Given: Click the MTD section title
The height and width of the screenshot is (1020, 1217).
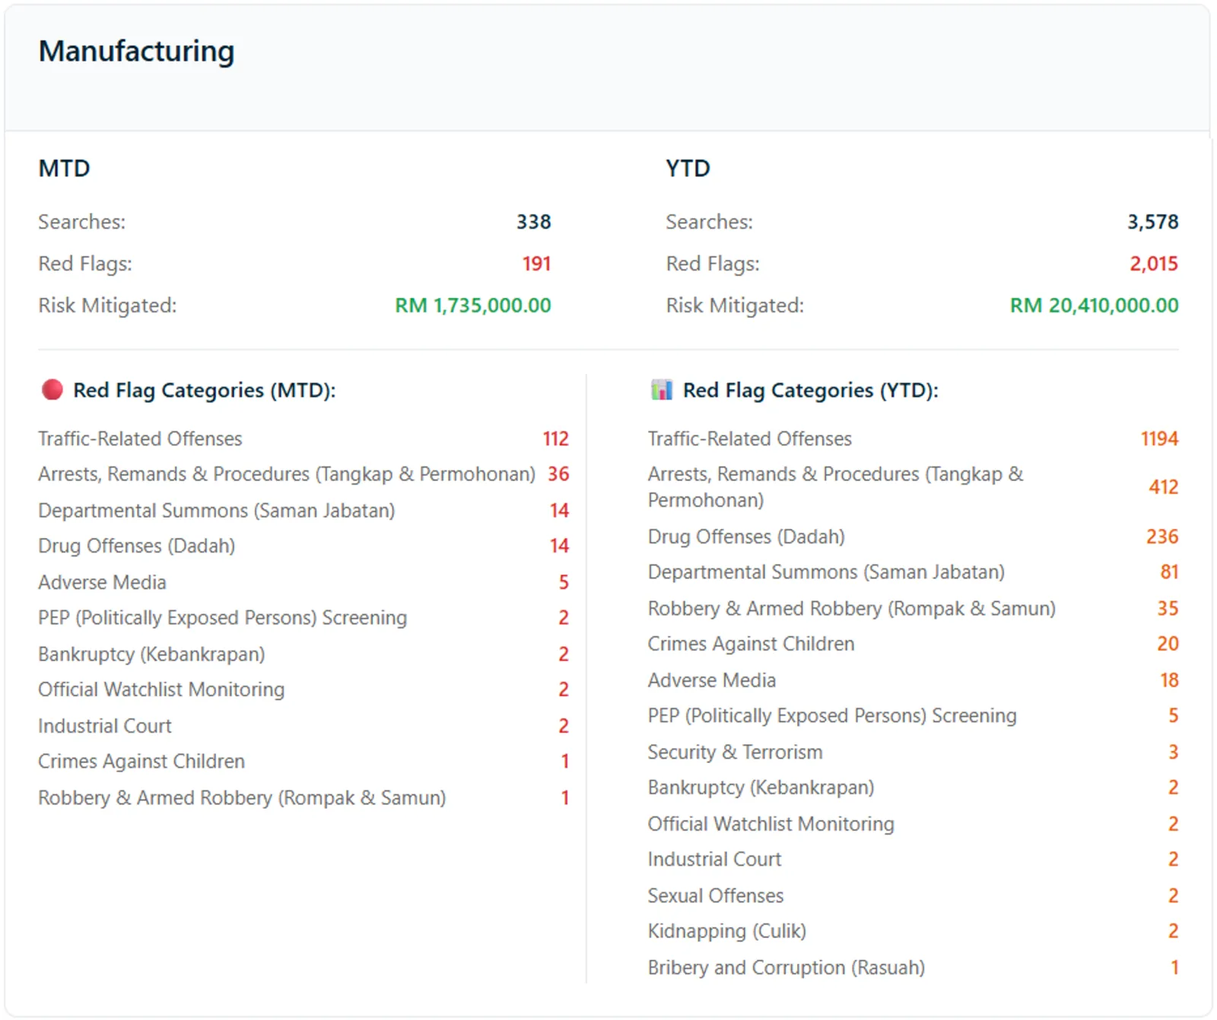Looking at the screenshot, I should pos(64,168).
